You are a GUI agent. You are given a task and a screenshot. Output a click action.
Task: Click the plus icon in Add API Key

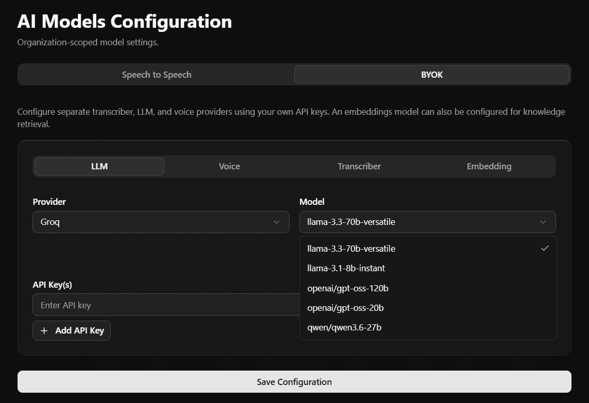(x=44, y=330)
